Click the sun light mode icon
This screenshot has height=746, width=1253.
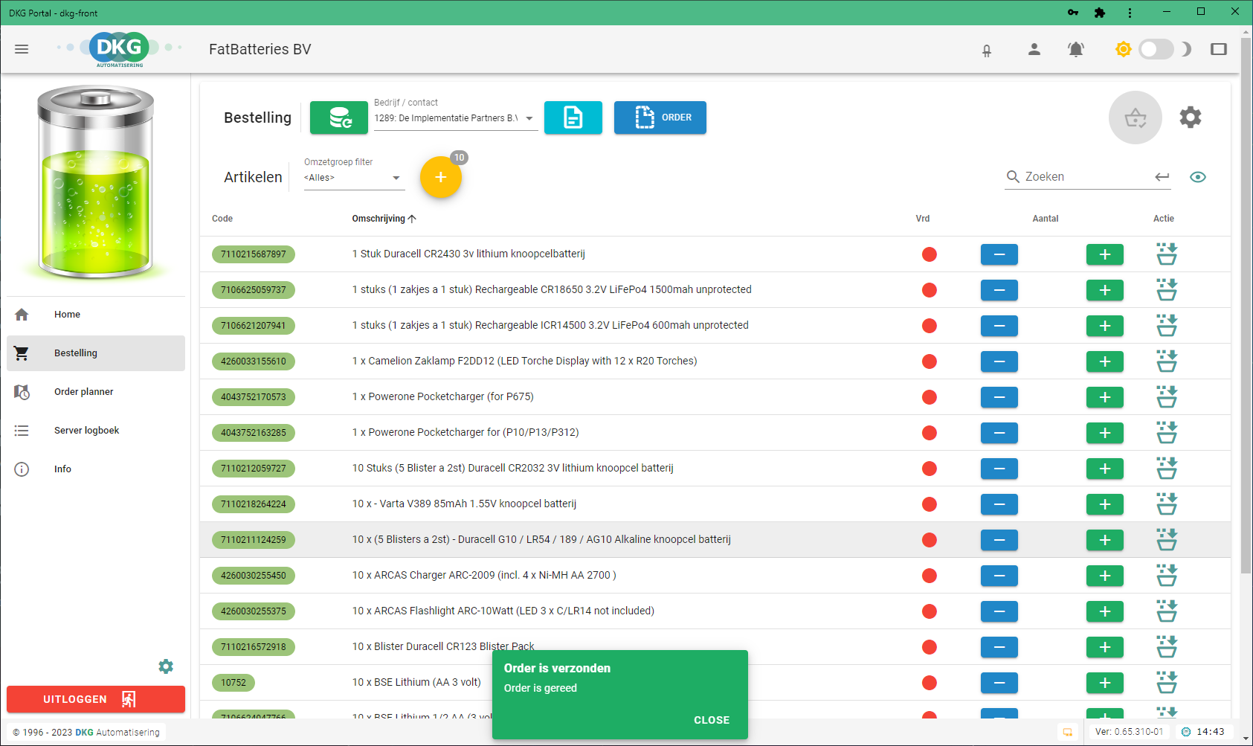click(1123, 49)
